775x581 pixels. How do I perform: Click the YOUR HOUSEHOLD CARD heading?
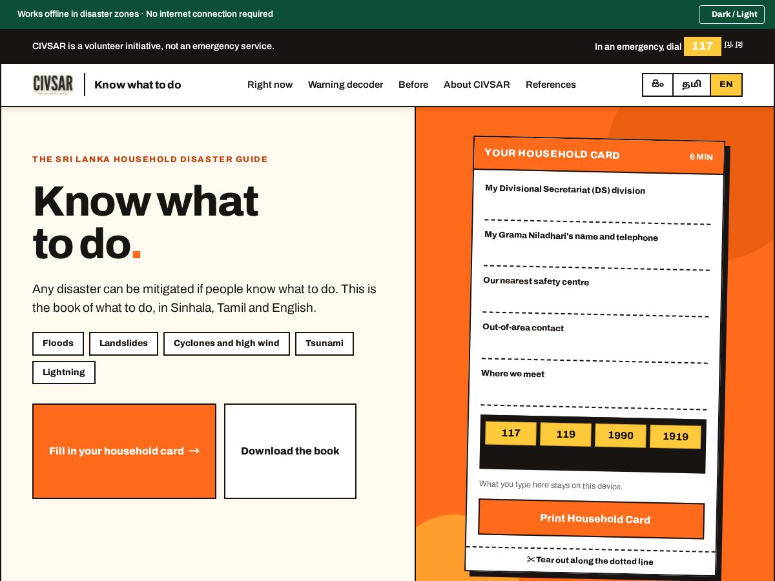click(x=552, y=154)
